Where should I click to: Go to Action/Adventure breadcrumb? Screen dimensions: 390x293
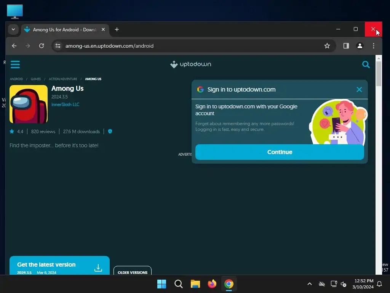[x=63, y=79]
